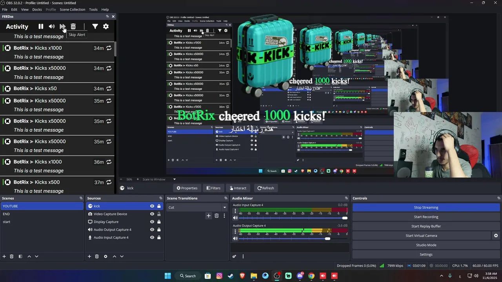Image resolution: width=502 pixels, height=282 pixels.
Task: Replay the BotRix Kicks x50 alert
Action: (109, 89)
